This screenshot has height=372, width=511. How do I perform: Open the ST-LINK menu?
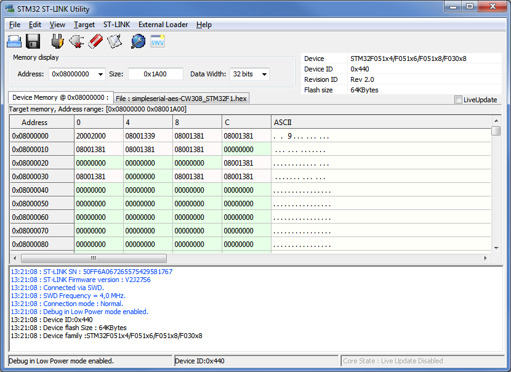coord(116,25)
